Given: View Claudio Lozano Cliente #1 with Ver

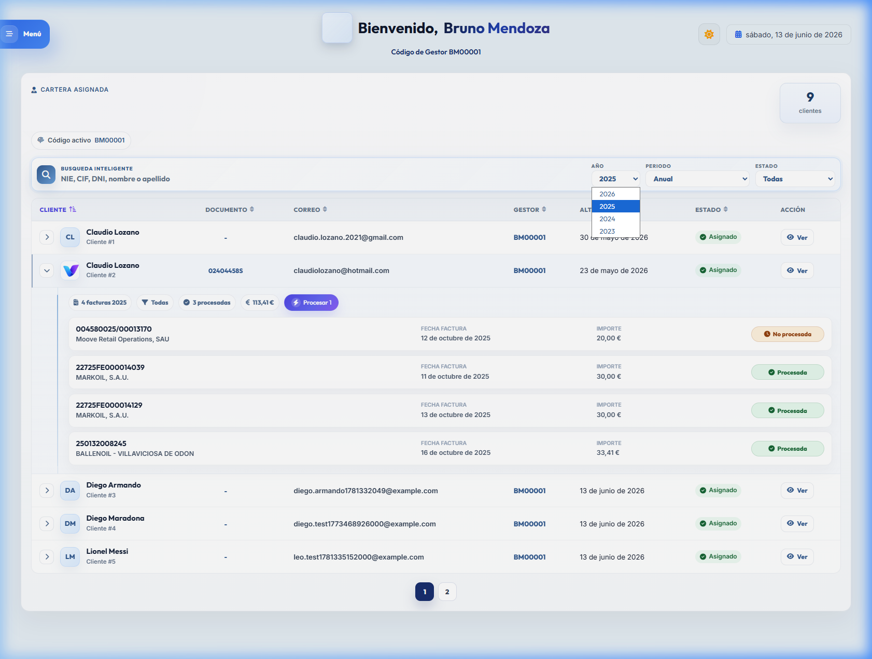Looking at the screenshot, I should pos(797,237).
